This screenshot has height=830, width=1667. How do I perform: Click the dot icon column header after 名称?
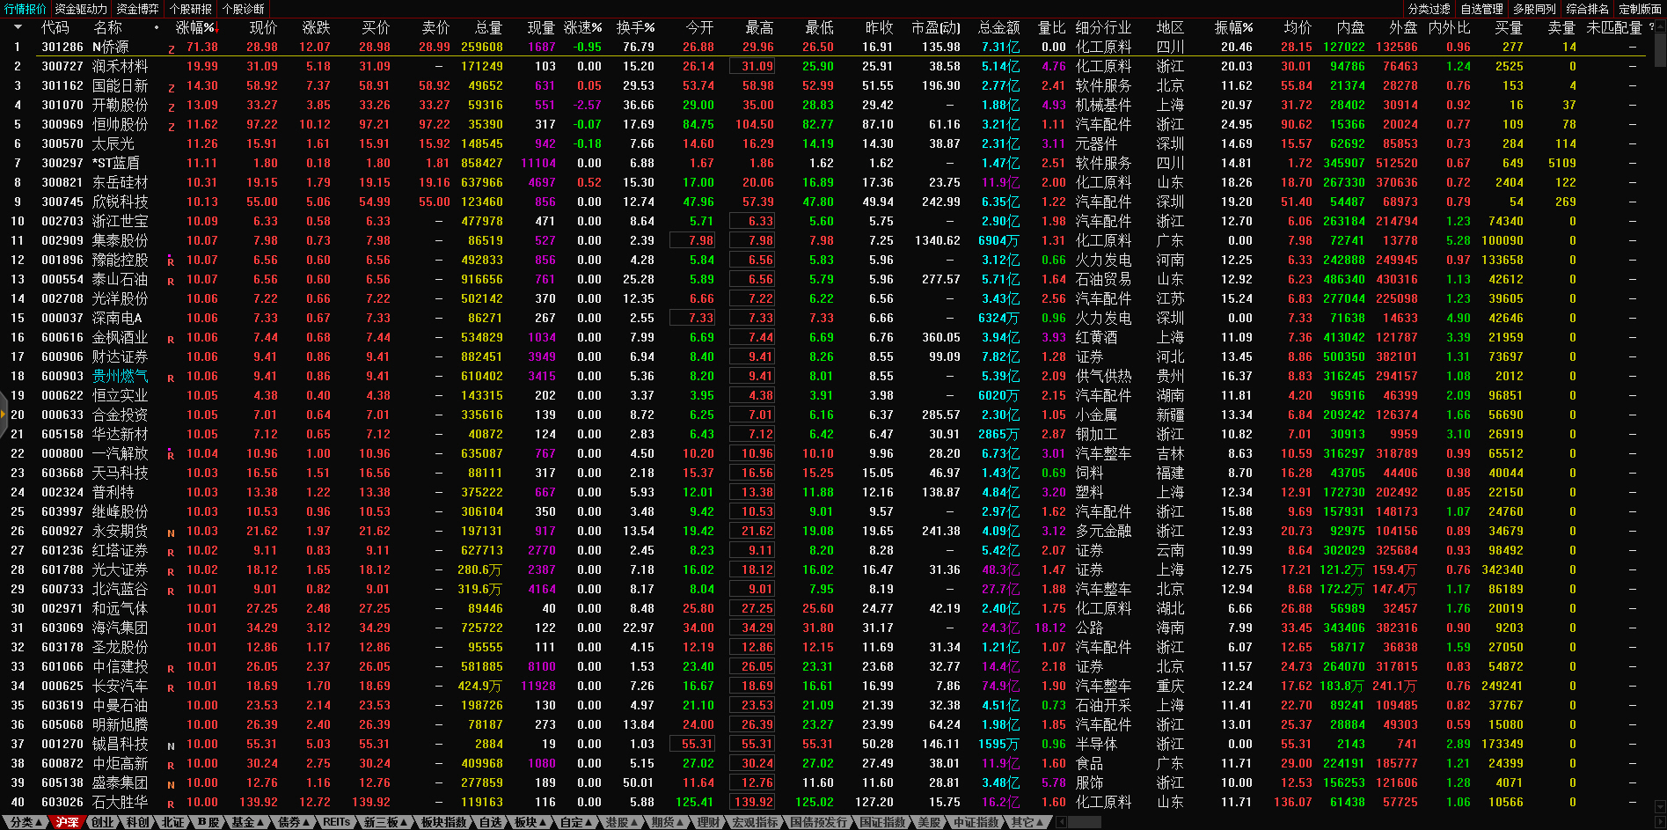point(157,27)
